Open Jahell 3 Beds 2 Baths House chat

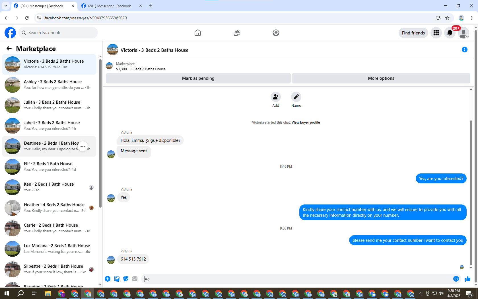coord(49,126)
